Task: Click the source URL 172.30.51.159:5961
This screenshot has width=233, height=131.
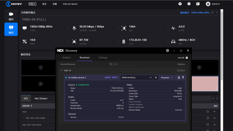Action: point(117,91)
